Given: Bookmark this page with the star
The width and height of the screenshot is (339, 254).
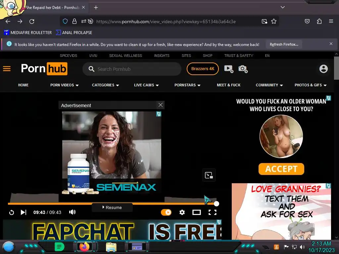Looking at the screenshot, I should pyautogui.click(x=274, y=21).
